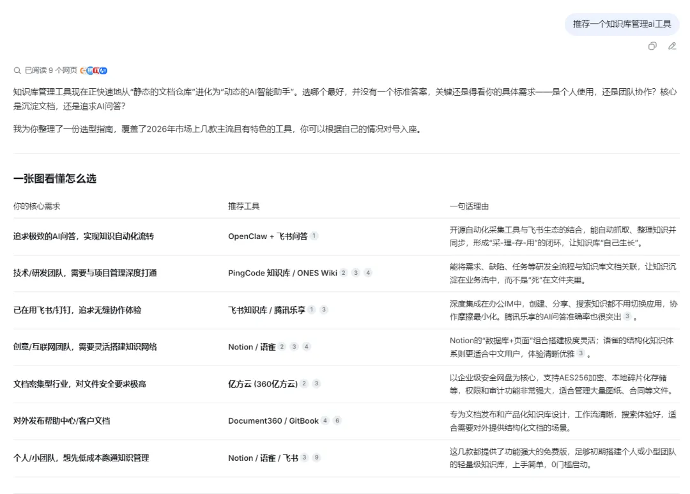The width and height of the screenshot is (690, 494).
Task: Open citation 2 in the 创意/互联网团队 row
Action: pyautogui.click(x=282, y=347)
